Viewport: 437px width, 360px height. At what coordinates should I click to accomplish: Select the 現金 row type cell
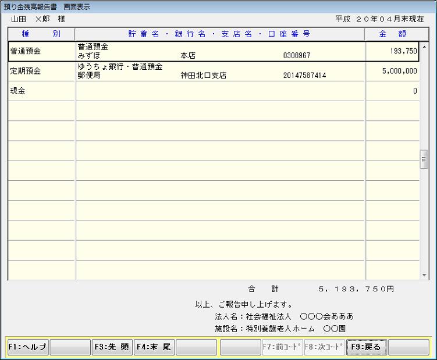pos(41,91)
